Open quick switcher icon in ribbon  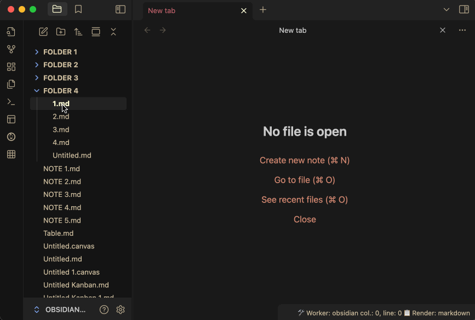(11, 32)
